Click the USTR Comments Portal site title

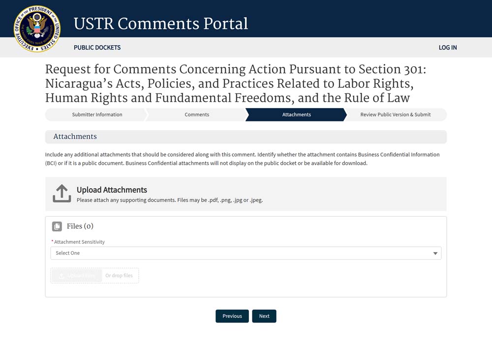pyautogui.click(x=161, y=24)
